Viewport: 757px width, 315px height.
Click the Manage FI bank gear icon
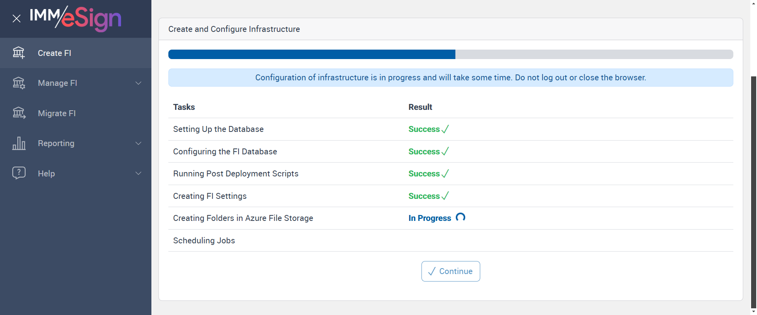19,83
